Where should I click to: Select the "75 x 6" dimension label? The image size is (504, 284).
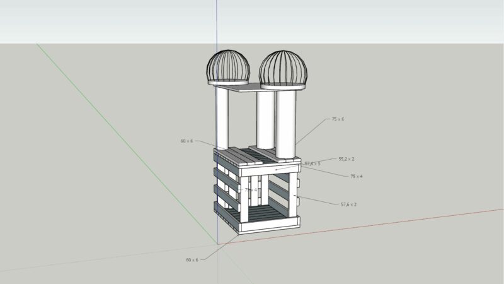338,119
